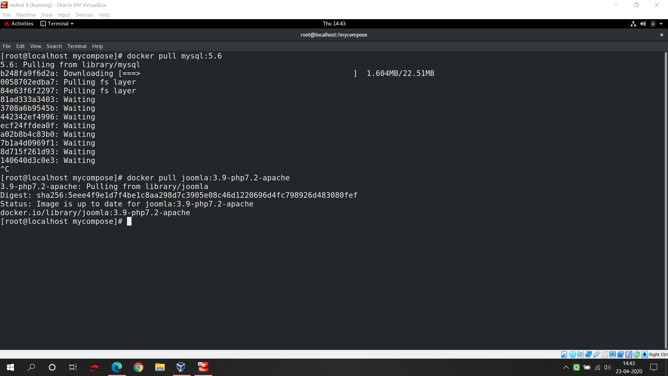Screen dimensions: 668x376
Task: Click the Windows tray volume icon
Action: tap(607, 367)
